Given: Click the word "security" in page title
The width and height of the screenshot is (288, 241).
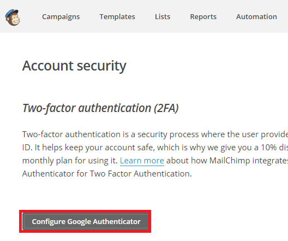Looking at the screenshot, I should pos(101,66).
